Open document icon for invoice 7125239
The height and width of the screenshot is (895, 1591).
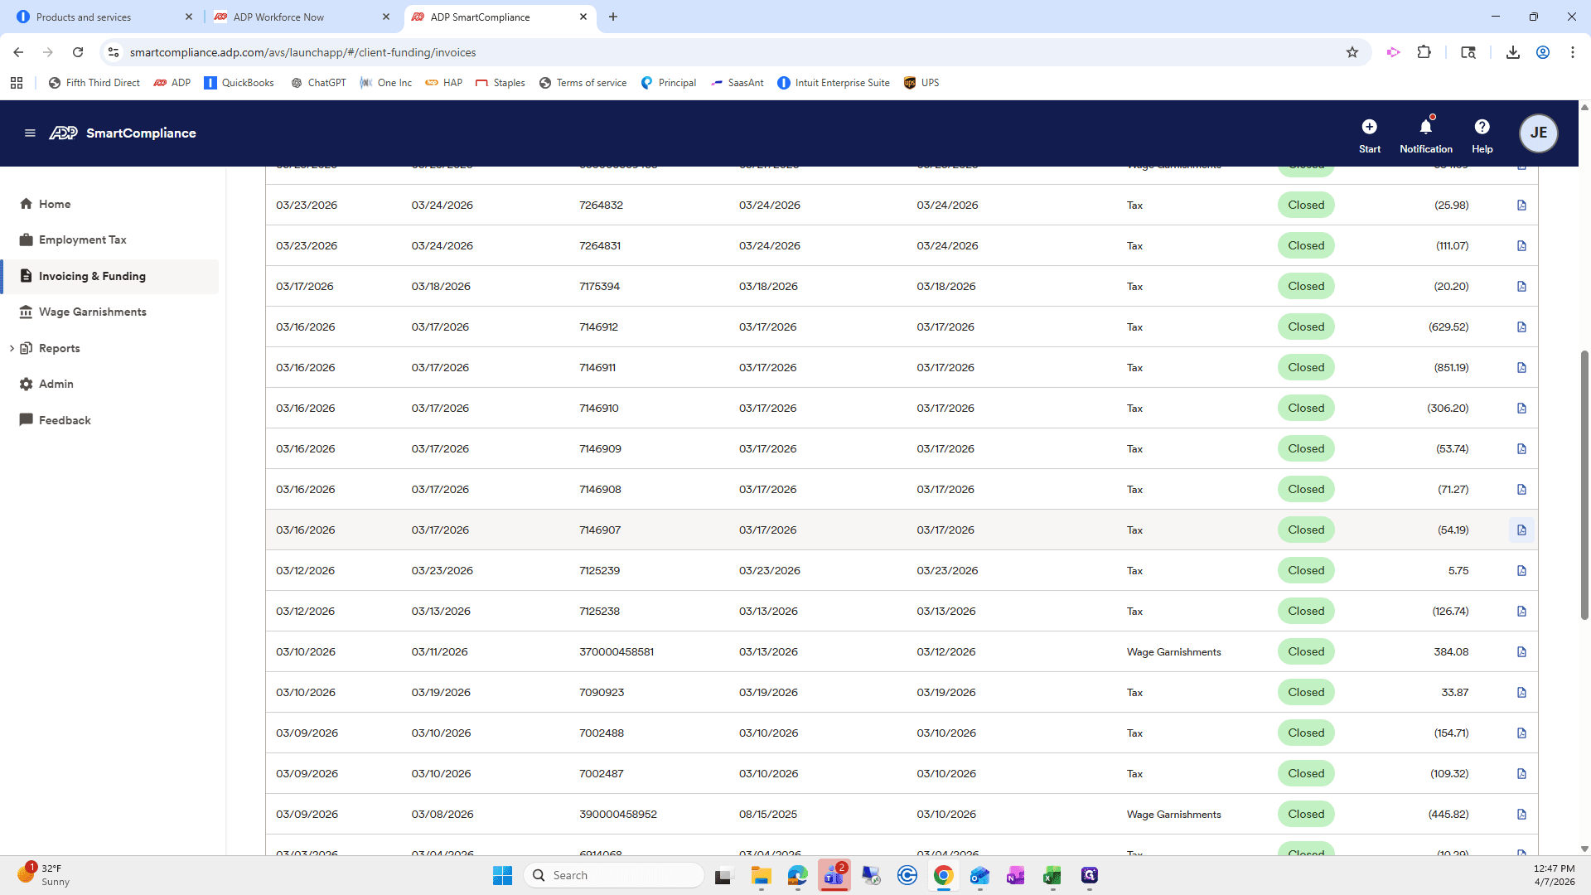click(x=1521, y=571)
